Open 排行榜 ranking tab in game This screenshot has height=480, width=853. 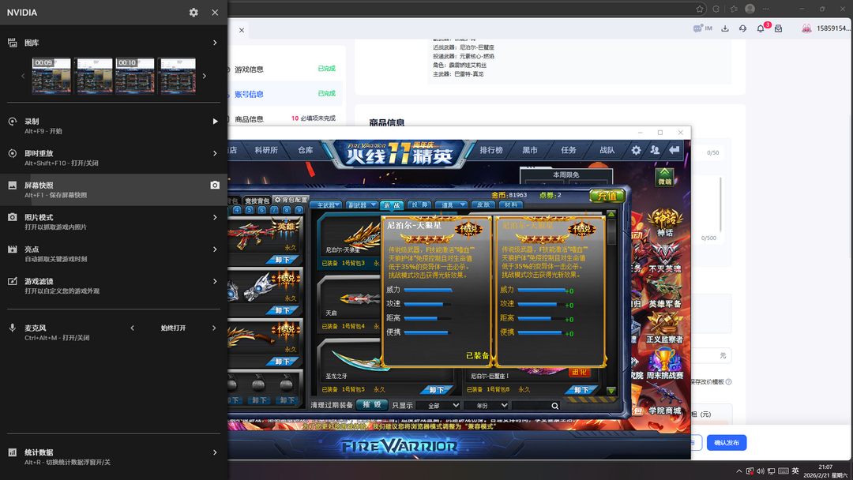(x=491, y=150)
